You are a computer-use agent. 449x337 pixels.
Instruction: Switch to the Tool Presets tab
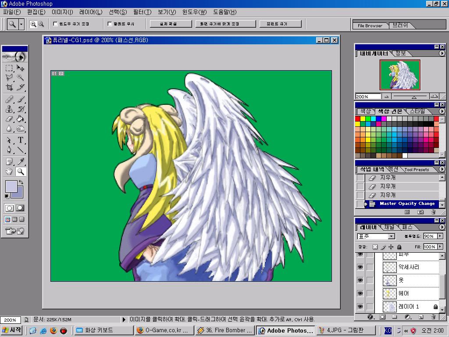click(x=417, y=169)
